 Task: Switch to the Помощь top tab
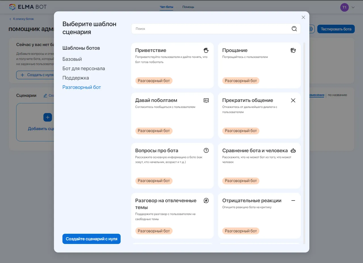[x=188, y=7]
